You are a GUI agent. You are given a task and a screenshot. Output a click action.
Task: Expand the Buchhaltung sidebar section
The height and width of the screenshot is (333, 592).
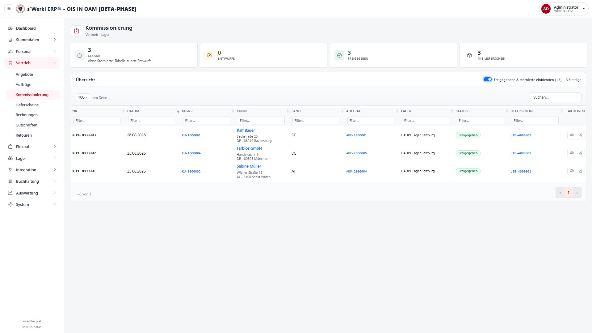32,181
